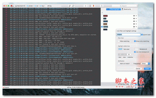This screenshot has height=98, width=156.
Task: Click the Apply button
Action: 147,69
